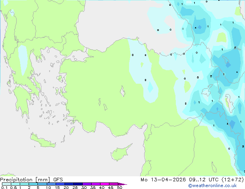Screen dimensions: 245x189
Task: Click the '30' legend scale label
Action: point(84,187)
